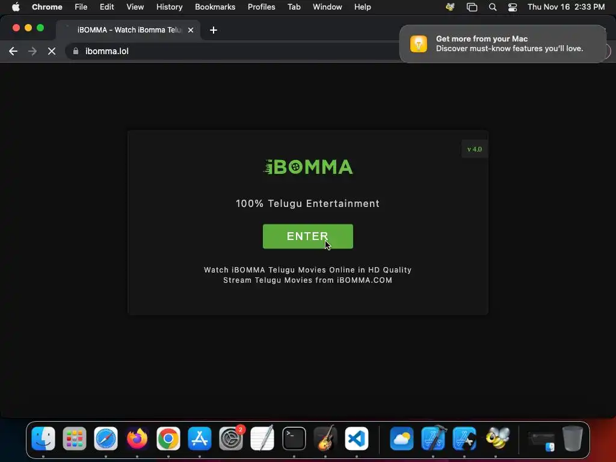Open Launchpad from the Dock
Viewport: 616px width, 462px height.
tap(74, 439)
